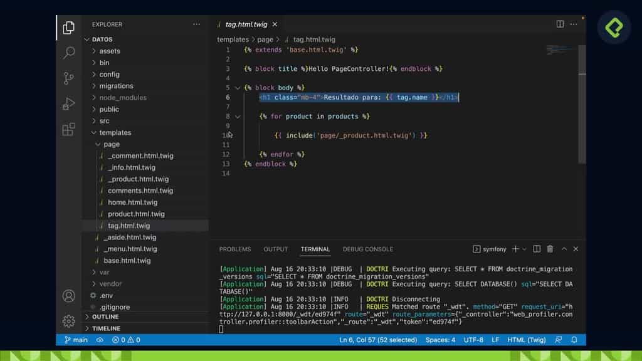642x361 pixels.
Task: Open notifications bell in status bar
Action: (x=574, y=340)
